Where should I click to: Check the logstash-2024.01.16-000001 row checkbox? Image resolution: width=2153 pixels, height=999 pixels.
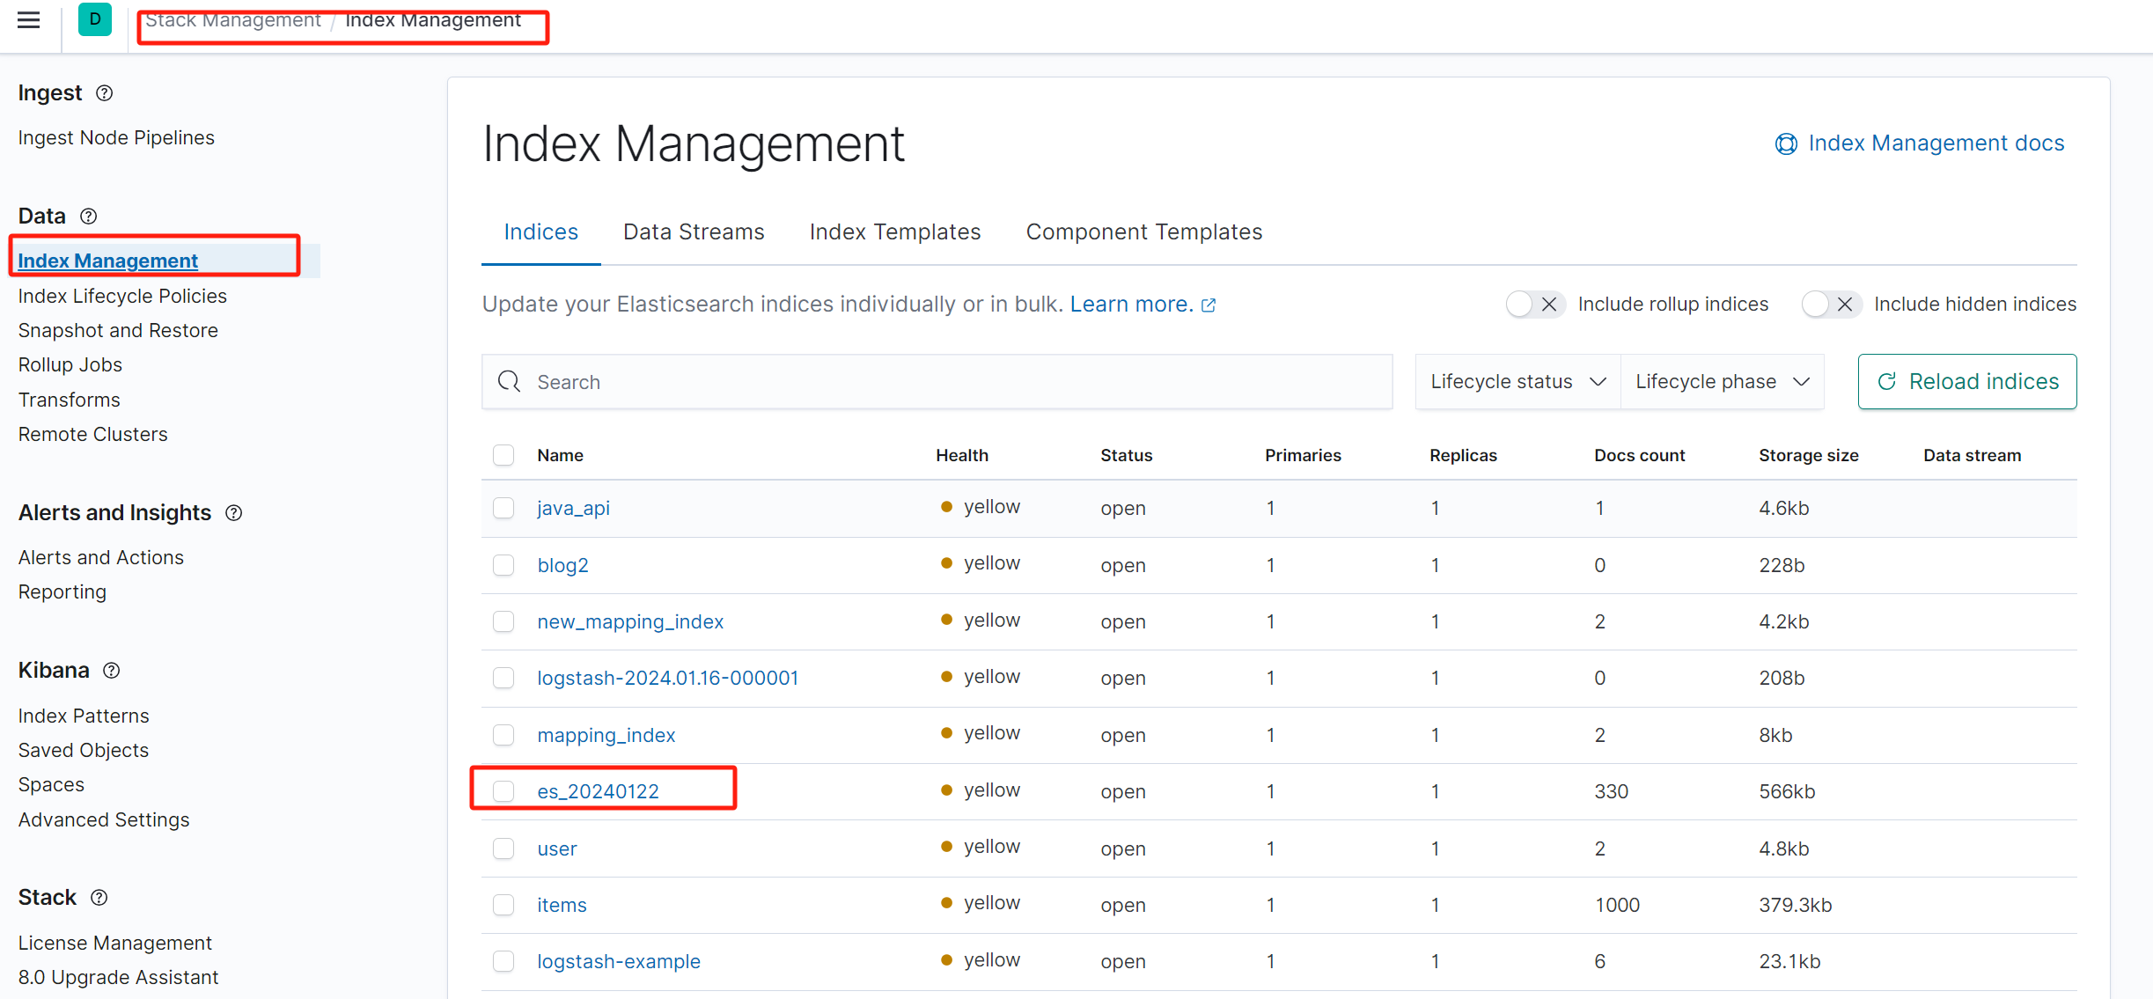pos(503,678)
